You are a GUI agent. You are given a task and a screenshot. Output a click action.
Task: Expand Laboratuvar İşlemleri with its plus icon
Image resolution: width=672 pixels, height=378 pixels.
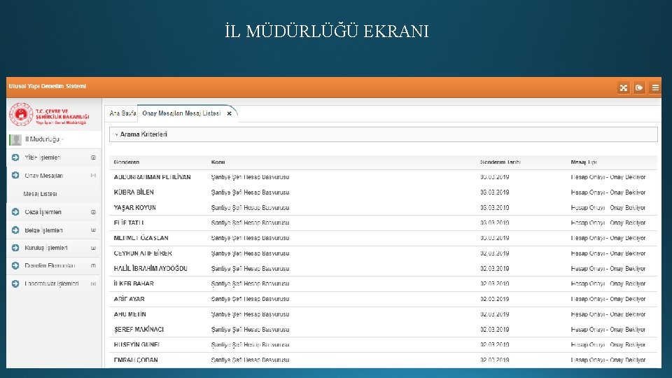[93, 283]
